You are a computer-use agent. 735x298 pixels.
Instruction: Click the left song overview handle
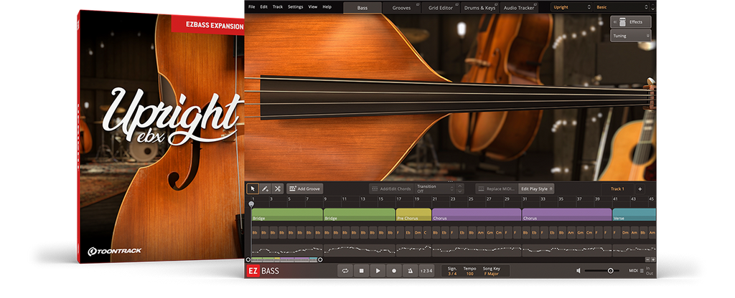coord(248,259)
